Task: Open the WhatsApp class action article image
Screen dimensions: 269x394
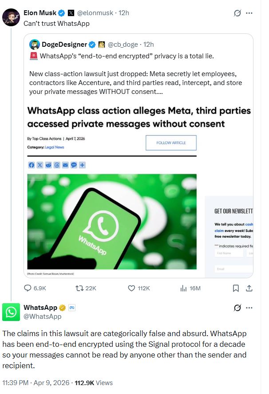Action: (112, 221)
